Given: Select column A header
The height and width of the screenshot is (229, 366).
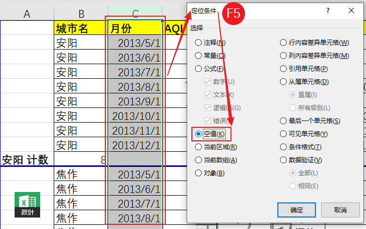Looking at the screenshot, I should (27, 14).
